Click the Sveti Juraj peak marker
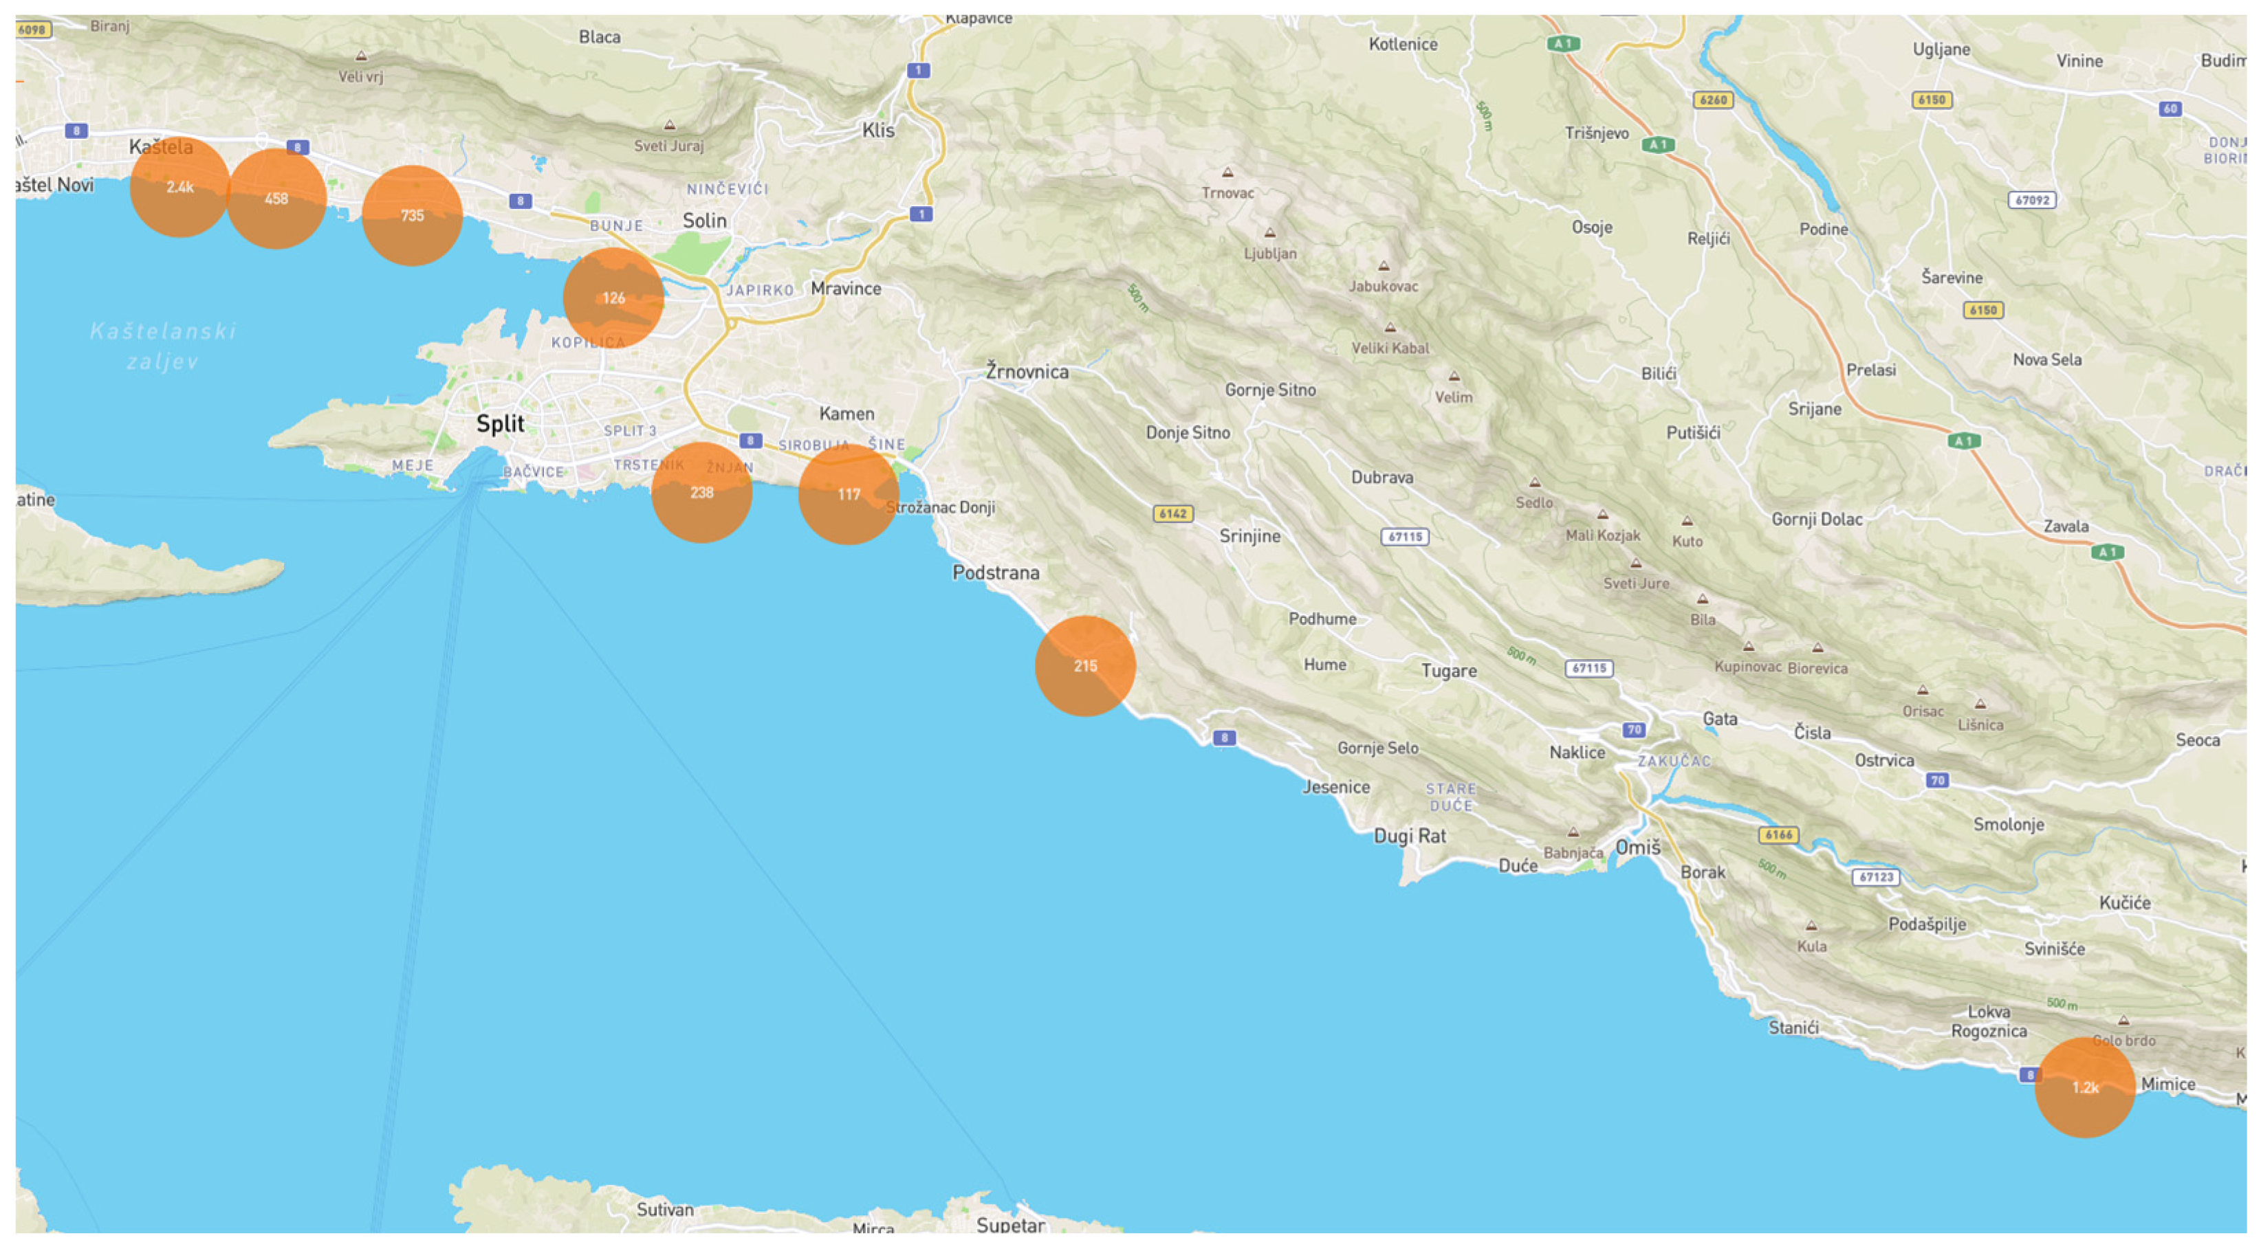2261x1253 pixels. coord(670,126)
